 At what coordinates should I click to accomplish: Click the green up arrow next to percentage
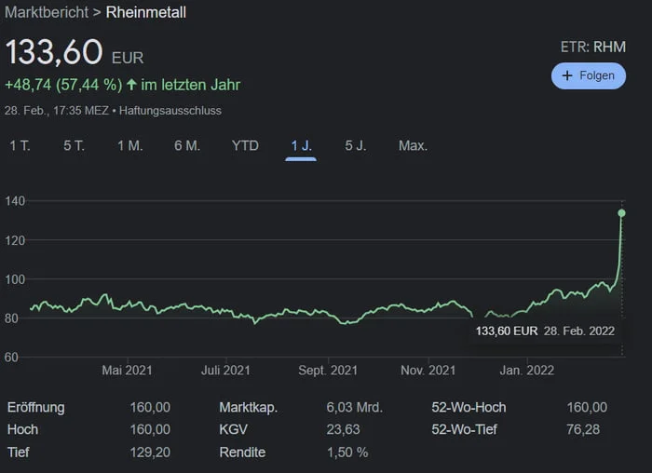click(132, 85)
